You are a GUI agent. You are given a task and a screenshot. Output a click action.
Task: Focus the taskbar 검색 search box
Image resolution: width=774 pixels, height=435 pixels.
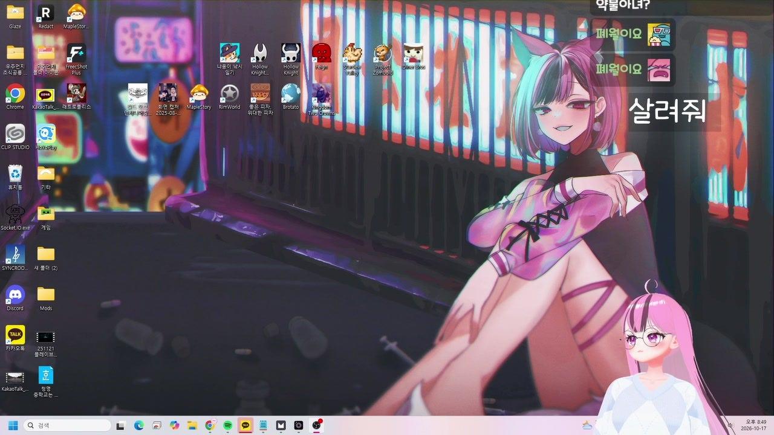67,425
